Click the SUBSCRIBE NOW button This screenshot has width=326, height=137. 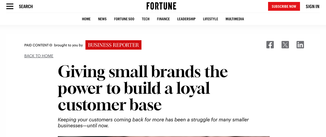point(284,6)
